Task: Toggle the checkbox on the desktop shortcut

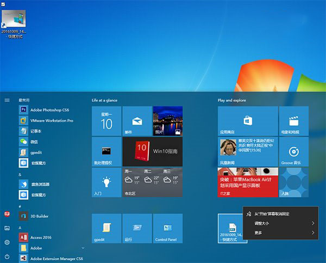Action: click(x=3, y=4)
